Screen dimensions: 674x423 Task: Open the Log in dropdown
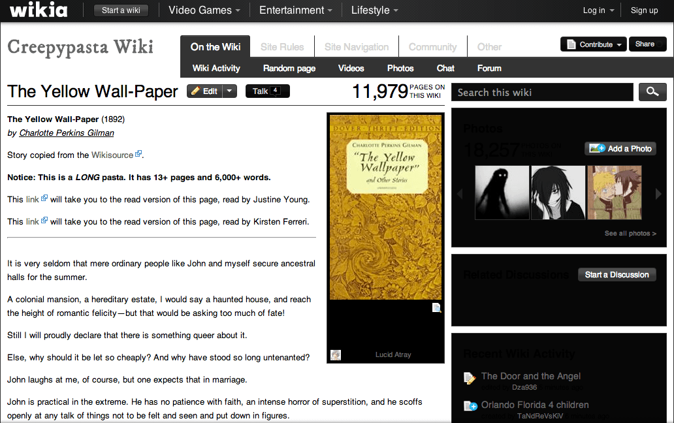click(598, 10)
